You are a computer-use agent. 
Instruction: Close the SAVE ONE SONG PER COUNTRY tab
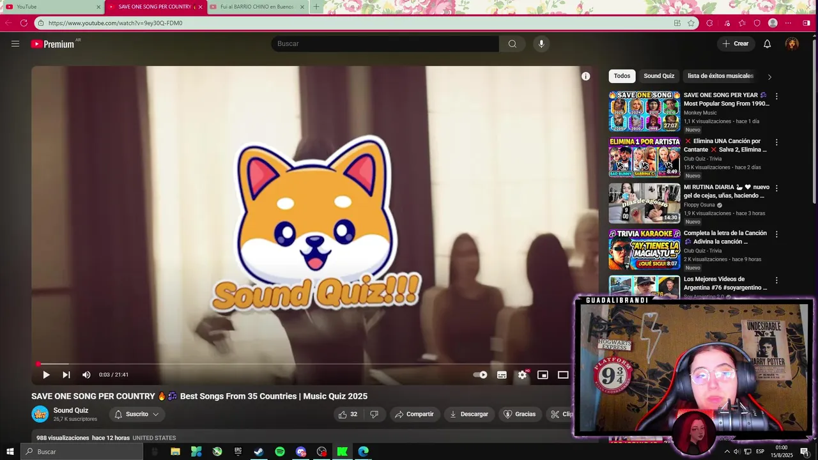click(200, 7)
